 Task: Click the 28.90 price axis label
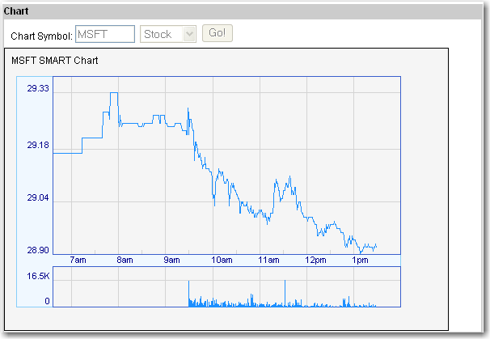[x=38, y=251]
